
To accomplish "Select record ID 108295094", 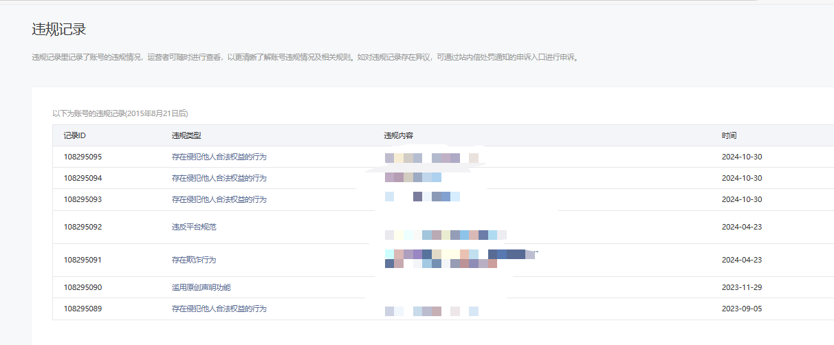I will point(83,178).
